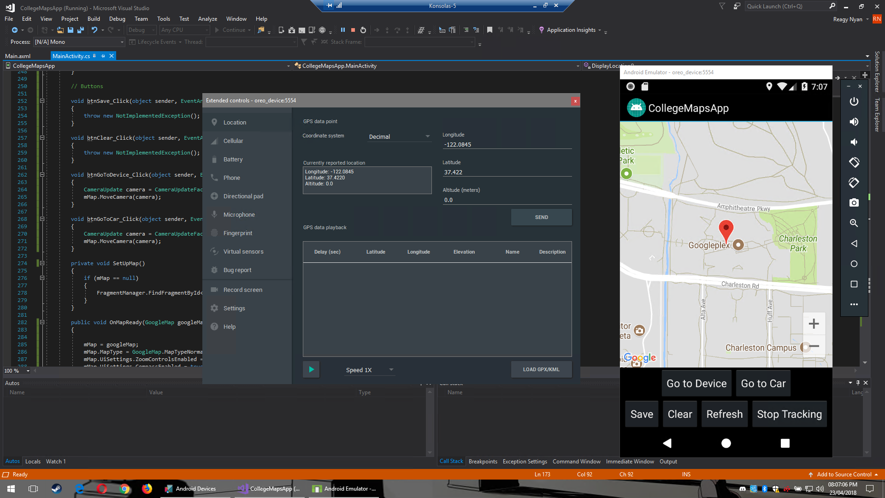885x498 pixels.
Task: Click SEND button for GPS data
Action: [542, 217]
